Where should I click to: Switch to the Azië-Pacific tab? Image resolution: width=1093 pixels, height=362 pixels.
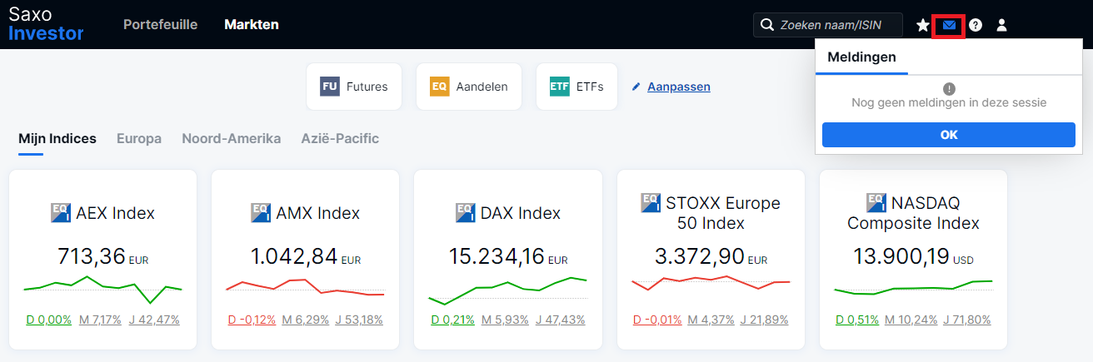[x=340, y=139]
